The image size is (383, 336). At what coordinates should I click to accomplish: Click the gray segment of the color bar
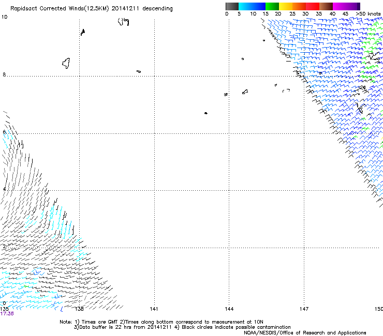(232, 6)
